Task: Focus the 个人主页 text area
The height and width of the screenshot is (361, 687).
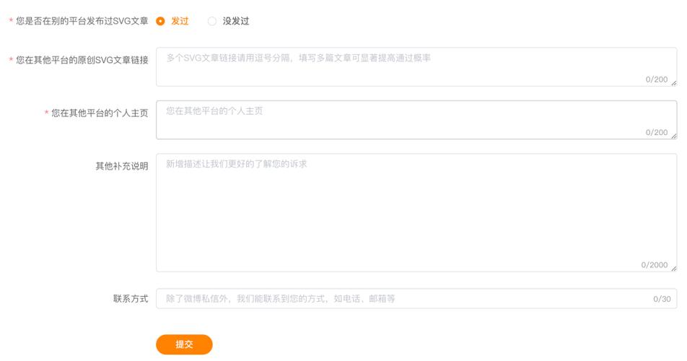Action: coord(416,120)
